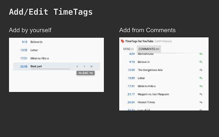Add Songstress Aria tag from comments
This screenshot has height=137, width=219.
coord(201,70)
